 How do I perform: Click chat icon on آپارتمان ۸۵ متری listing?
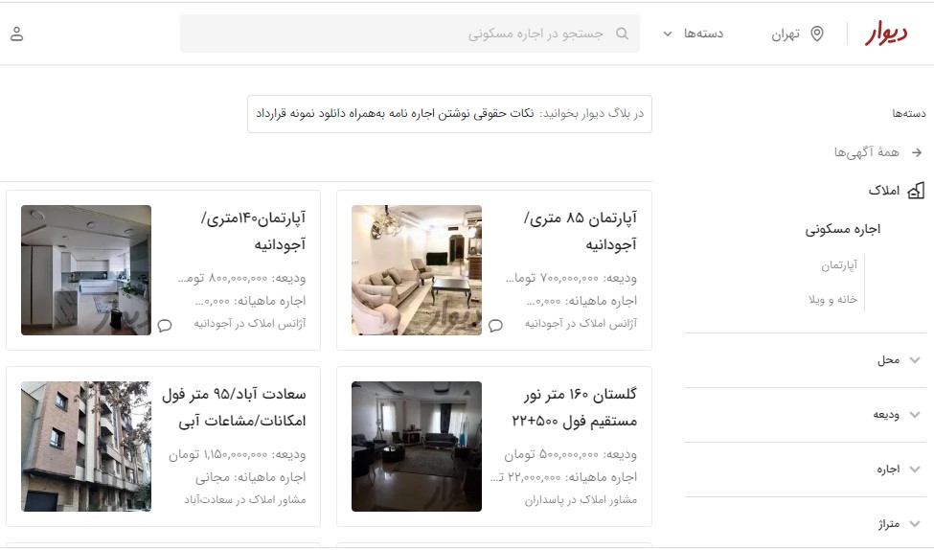[x=495, y=326]
